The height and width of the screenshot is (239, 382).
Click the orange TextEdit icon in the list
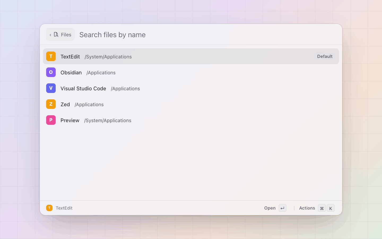coord(51,56)
